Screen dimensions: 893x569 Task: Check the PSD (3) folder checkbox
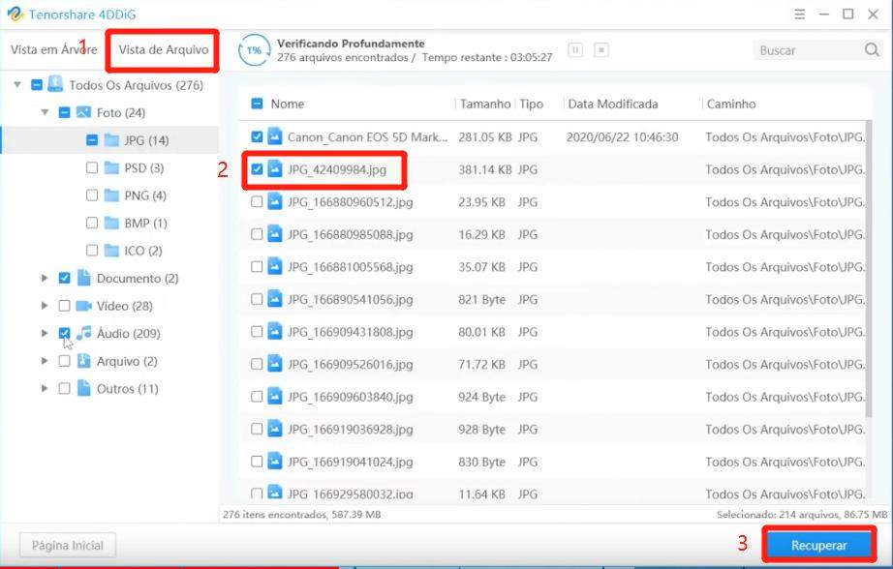pyautogui.click(x=92, y=167)
